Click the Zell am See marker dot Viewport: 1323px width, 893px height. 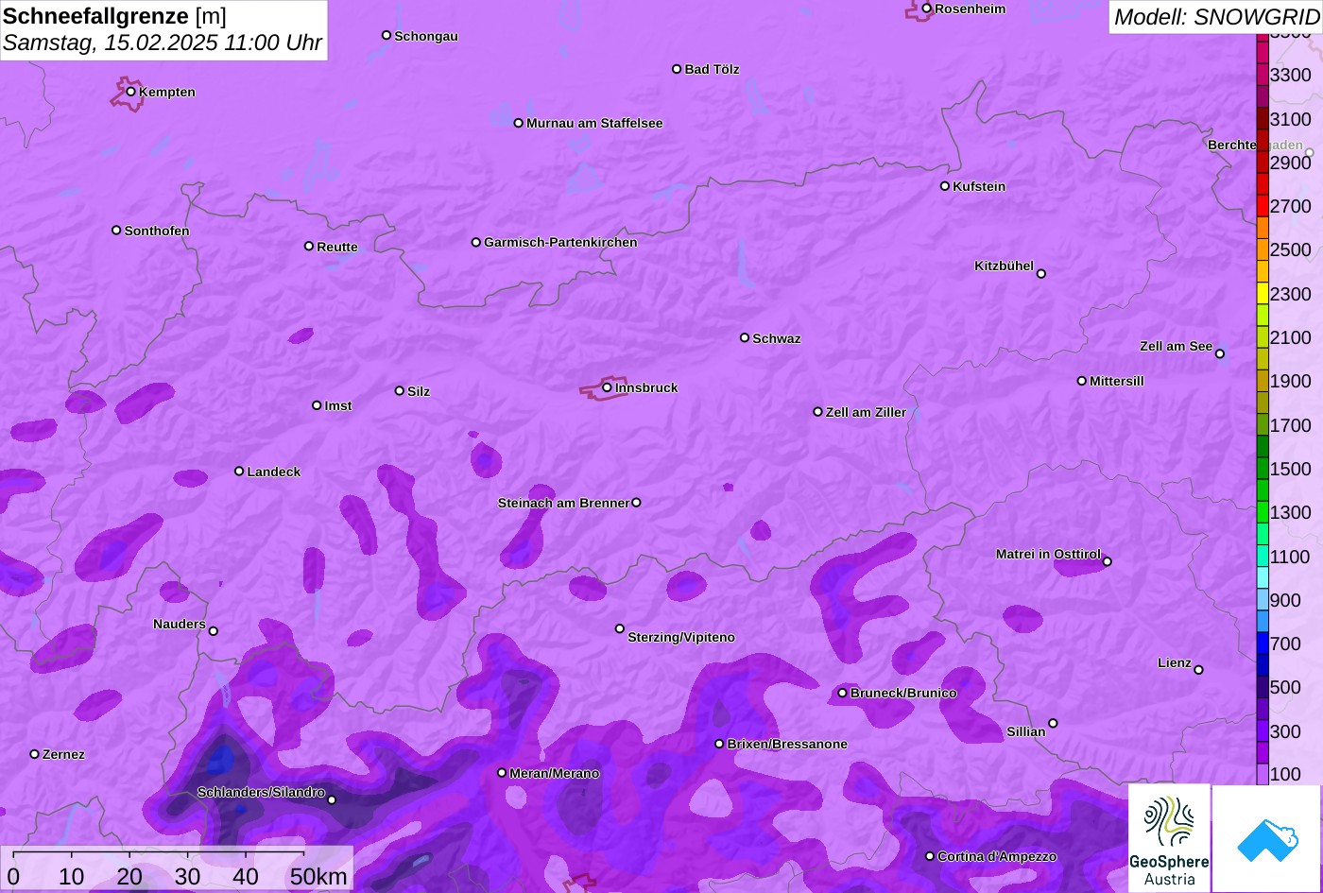pyautogui.click(x=1219, y=354)
